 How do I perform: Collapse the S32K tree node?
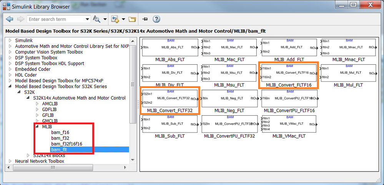click(x=19, y=92)
